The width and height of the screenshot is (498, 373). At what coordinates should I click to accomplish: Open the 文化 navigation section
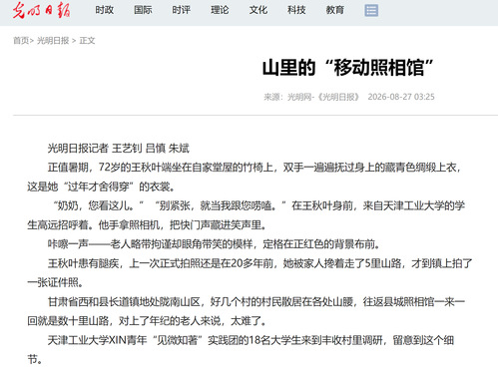point(258,10)
